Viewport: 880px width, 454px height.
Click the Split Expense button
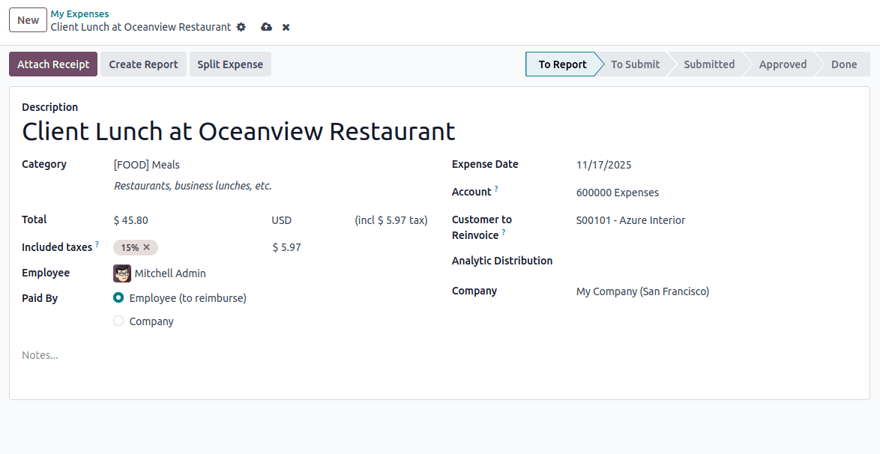[230, 64]
